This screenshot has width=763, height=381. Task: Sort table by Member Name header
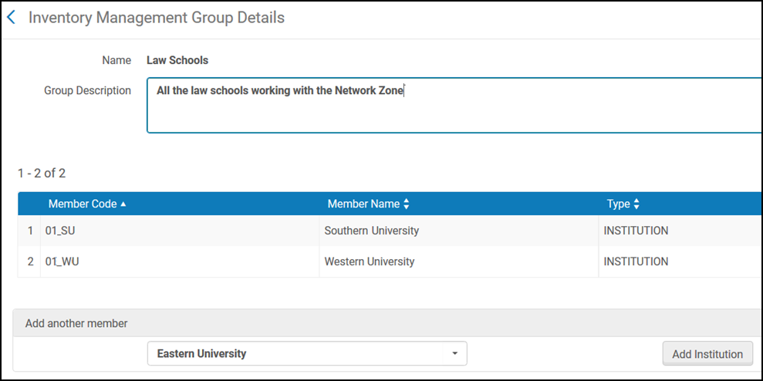[363, 204]
